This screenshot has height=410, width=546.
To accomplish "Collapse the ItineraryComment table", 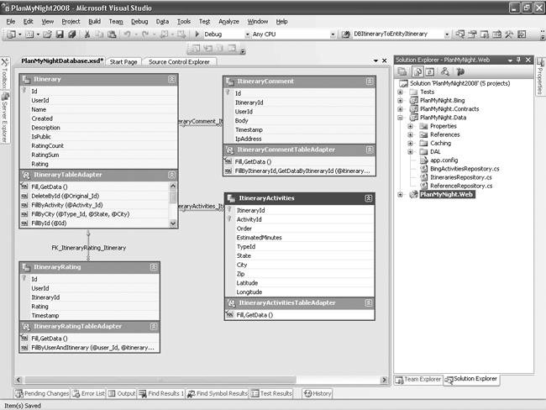I will (x=370, y=81).
